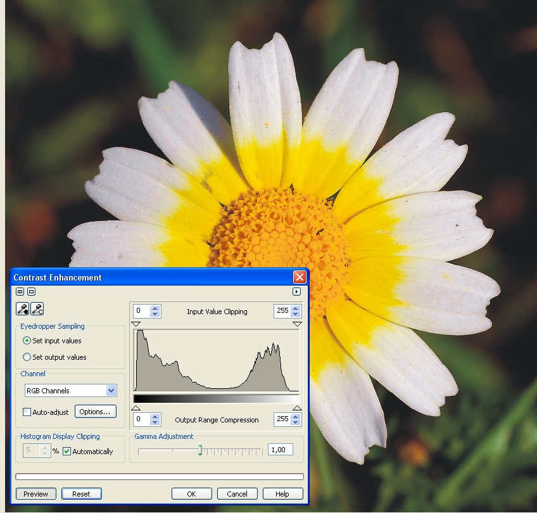Click the right output compression triangle marker
Viewport: 537px width, 513px height.
[297, 407]
